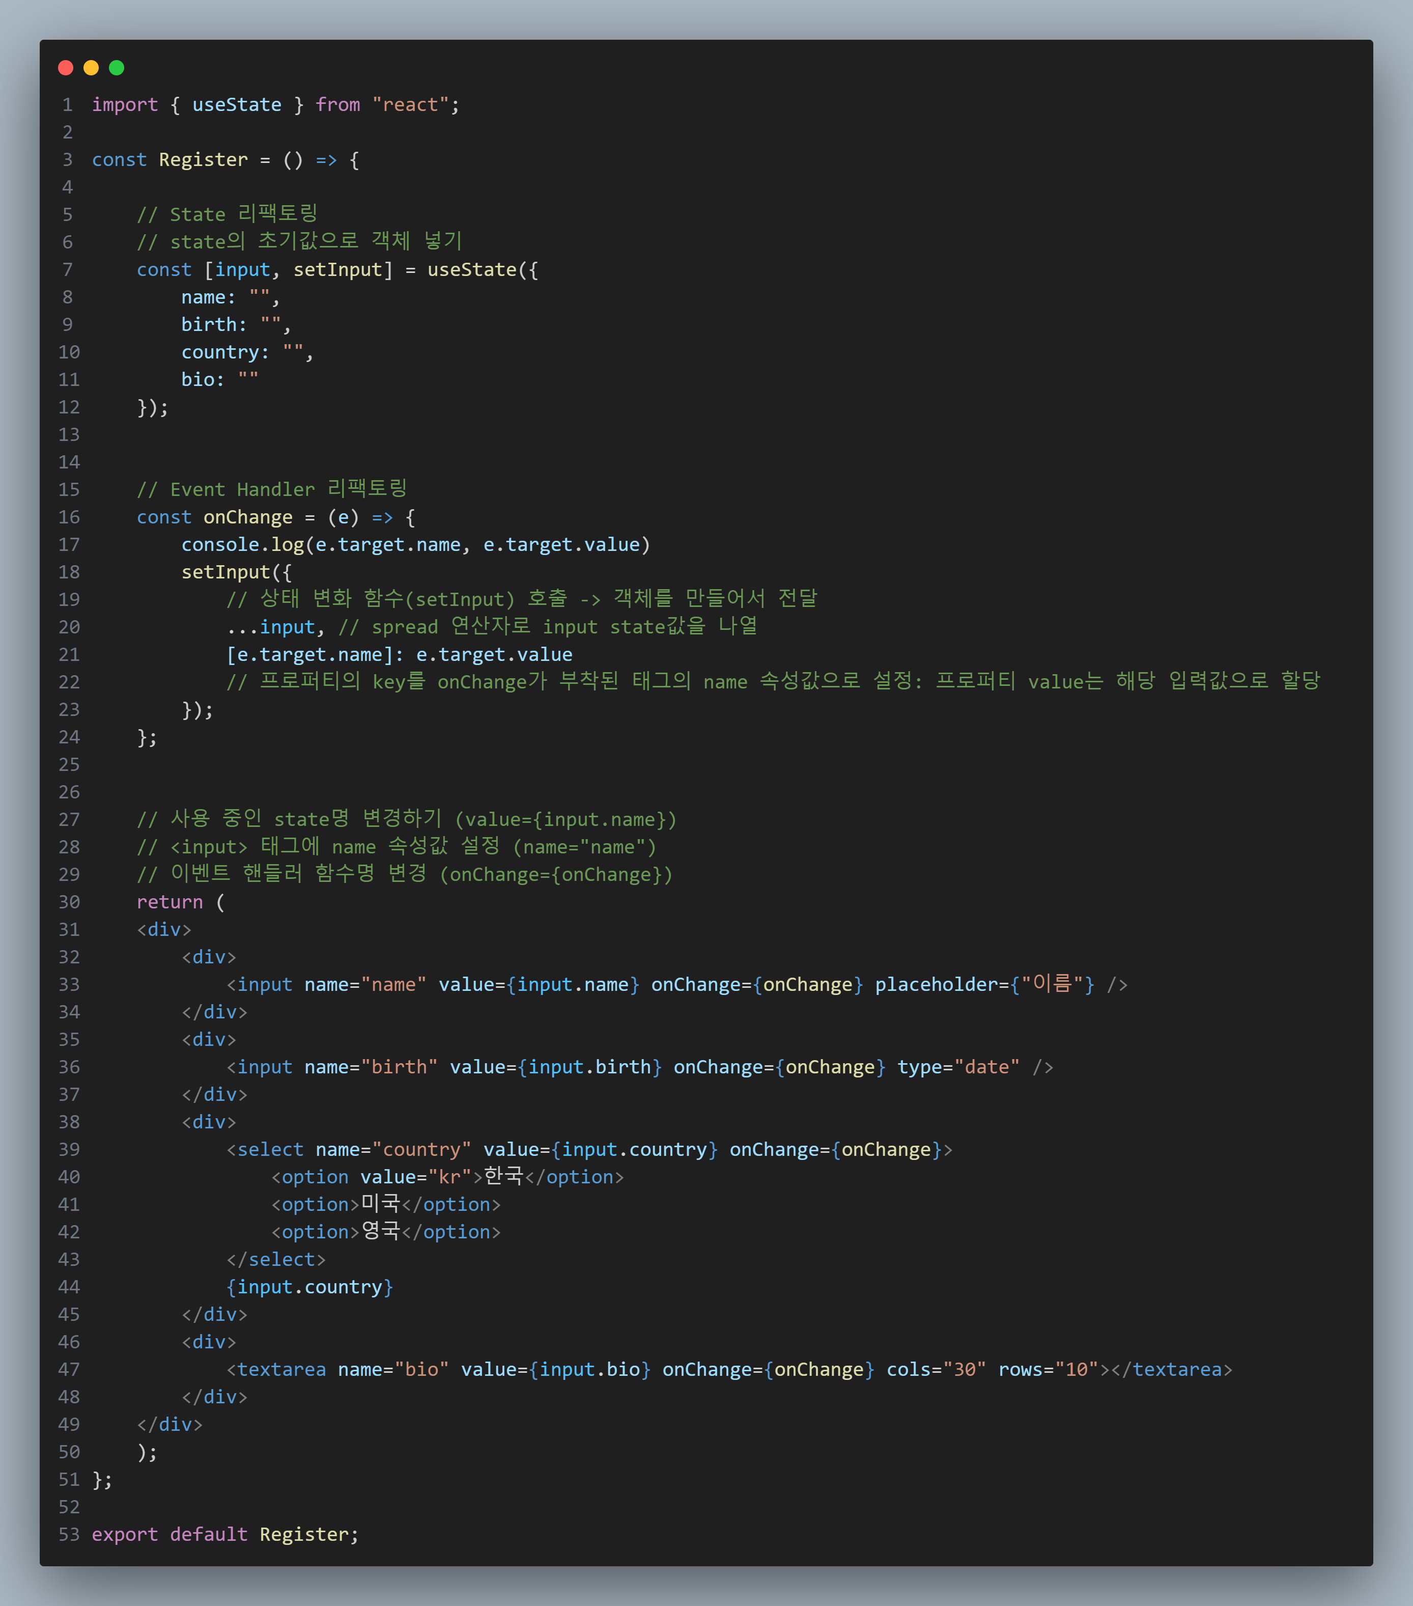Click the red close window dot
Image resolution: width=1413 pixels, height=1606 pixels.
pyautogui.click(x=66, y=68)
